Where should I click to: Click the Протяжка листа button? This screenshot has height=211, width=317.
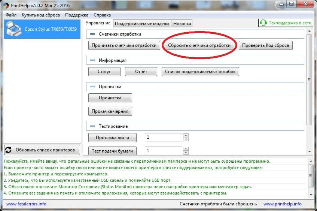pos(112,138)
